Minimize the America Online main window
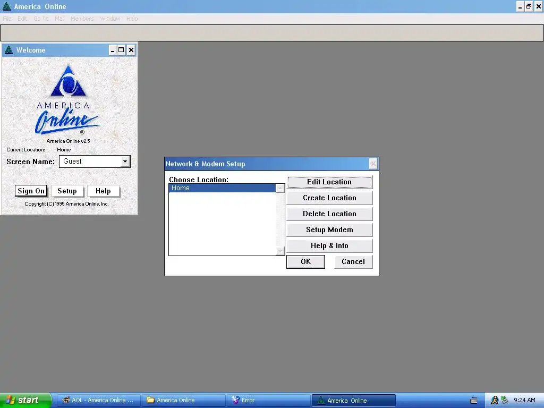The height and width of the screenshot is (408, 544). click(520, 6)
